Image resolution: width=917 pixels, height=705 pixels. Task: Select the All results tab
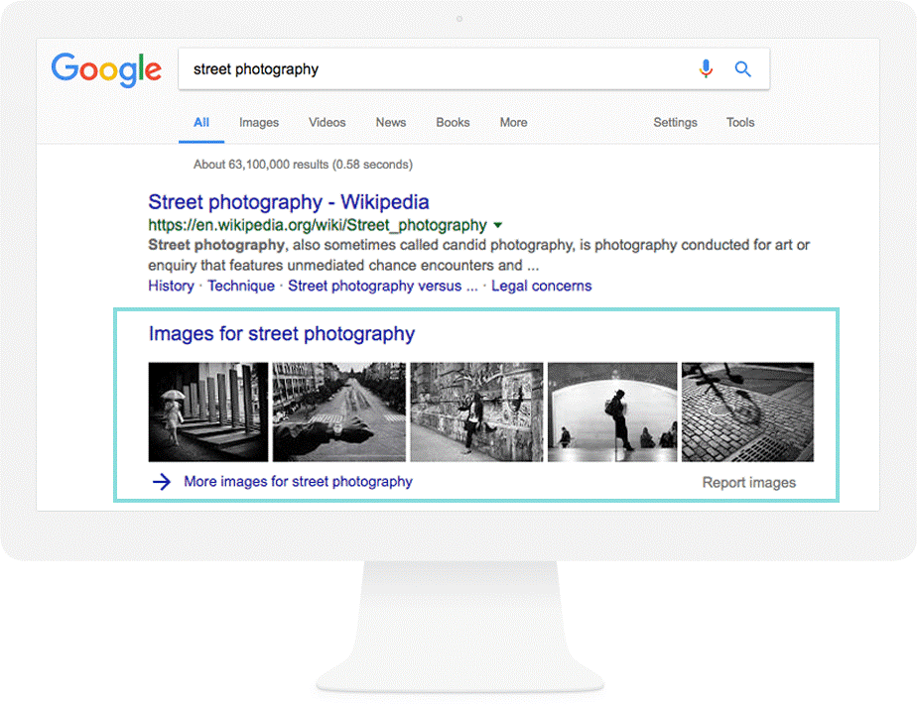[x=201, y=123]
